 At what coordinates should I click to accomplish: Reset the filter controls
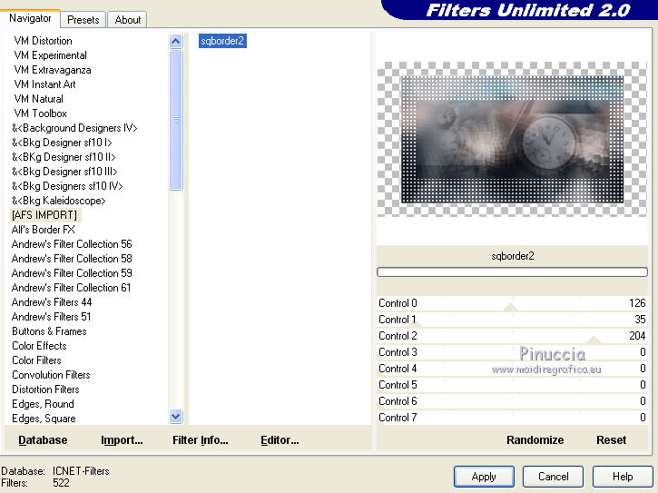611,440
